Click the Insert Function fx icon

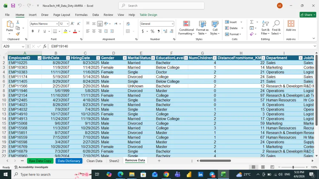[45, 46]
